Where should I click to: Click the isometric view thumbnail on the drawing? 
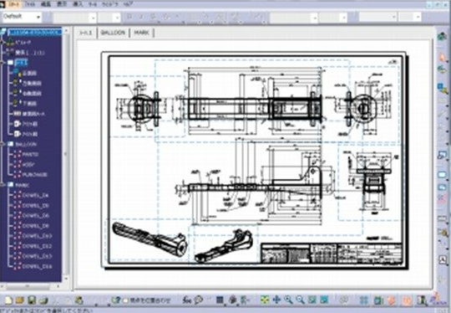click(149, 240)
